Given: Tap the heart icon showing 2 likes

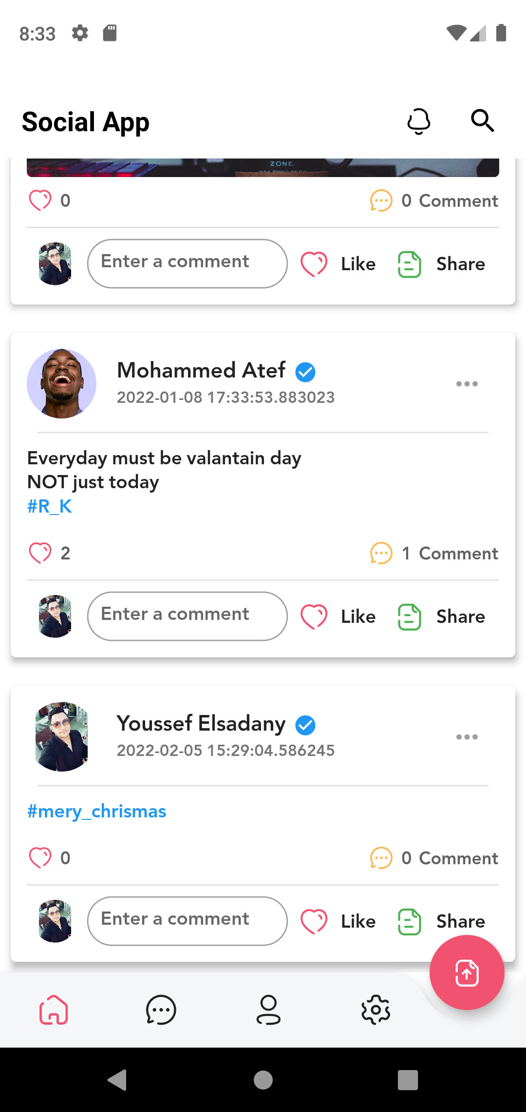Looking at the screenshot, I should (40, 552).
